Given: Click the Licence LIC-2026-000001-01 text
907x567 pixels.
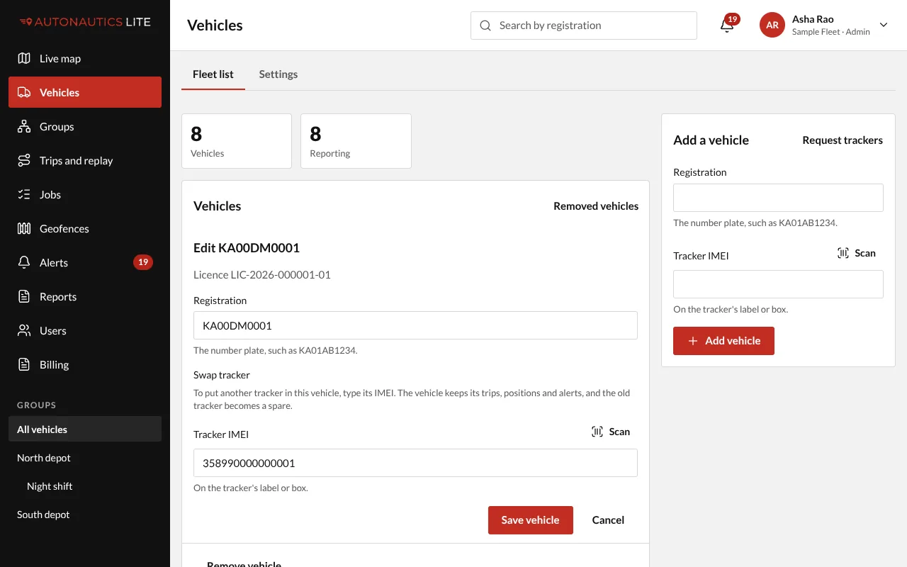Looking at the screenshot, I should 262,275.
